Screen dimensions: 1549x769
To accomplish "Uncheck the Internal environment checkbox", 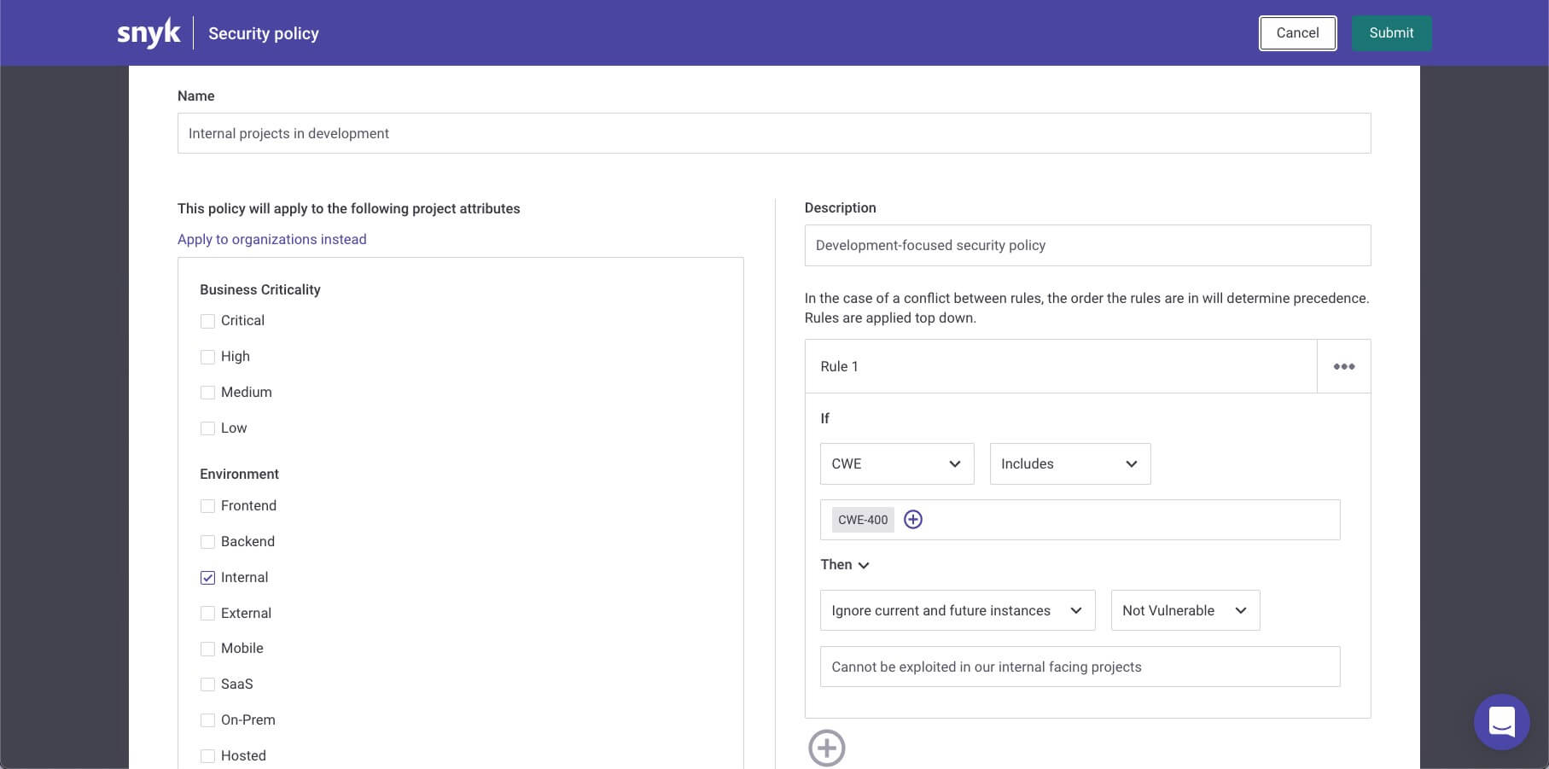I will 207,578.
